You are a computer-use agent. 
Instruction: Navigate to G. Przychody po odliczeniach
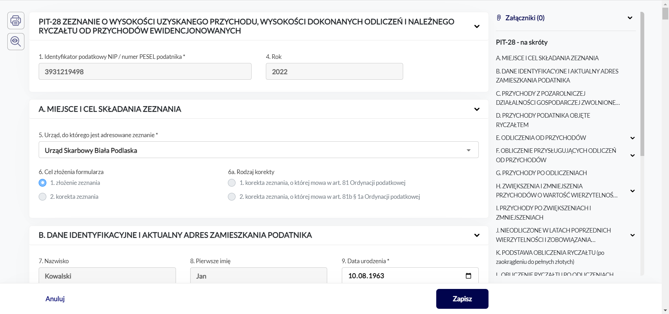click(541, 173)
